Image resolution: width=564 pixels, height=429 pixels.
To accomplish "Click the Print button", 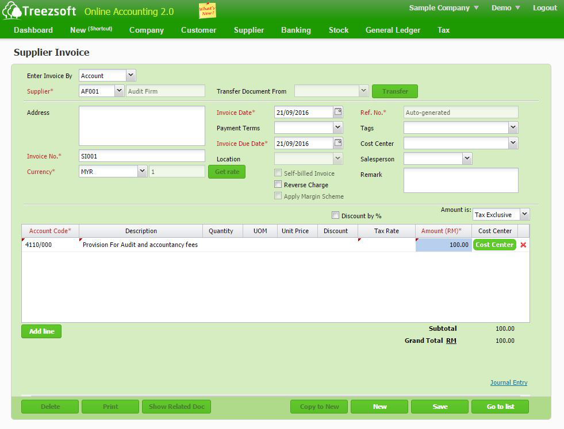I will point(110,407).
